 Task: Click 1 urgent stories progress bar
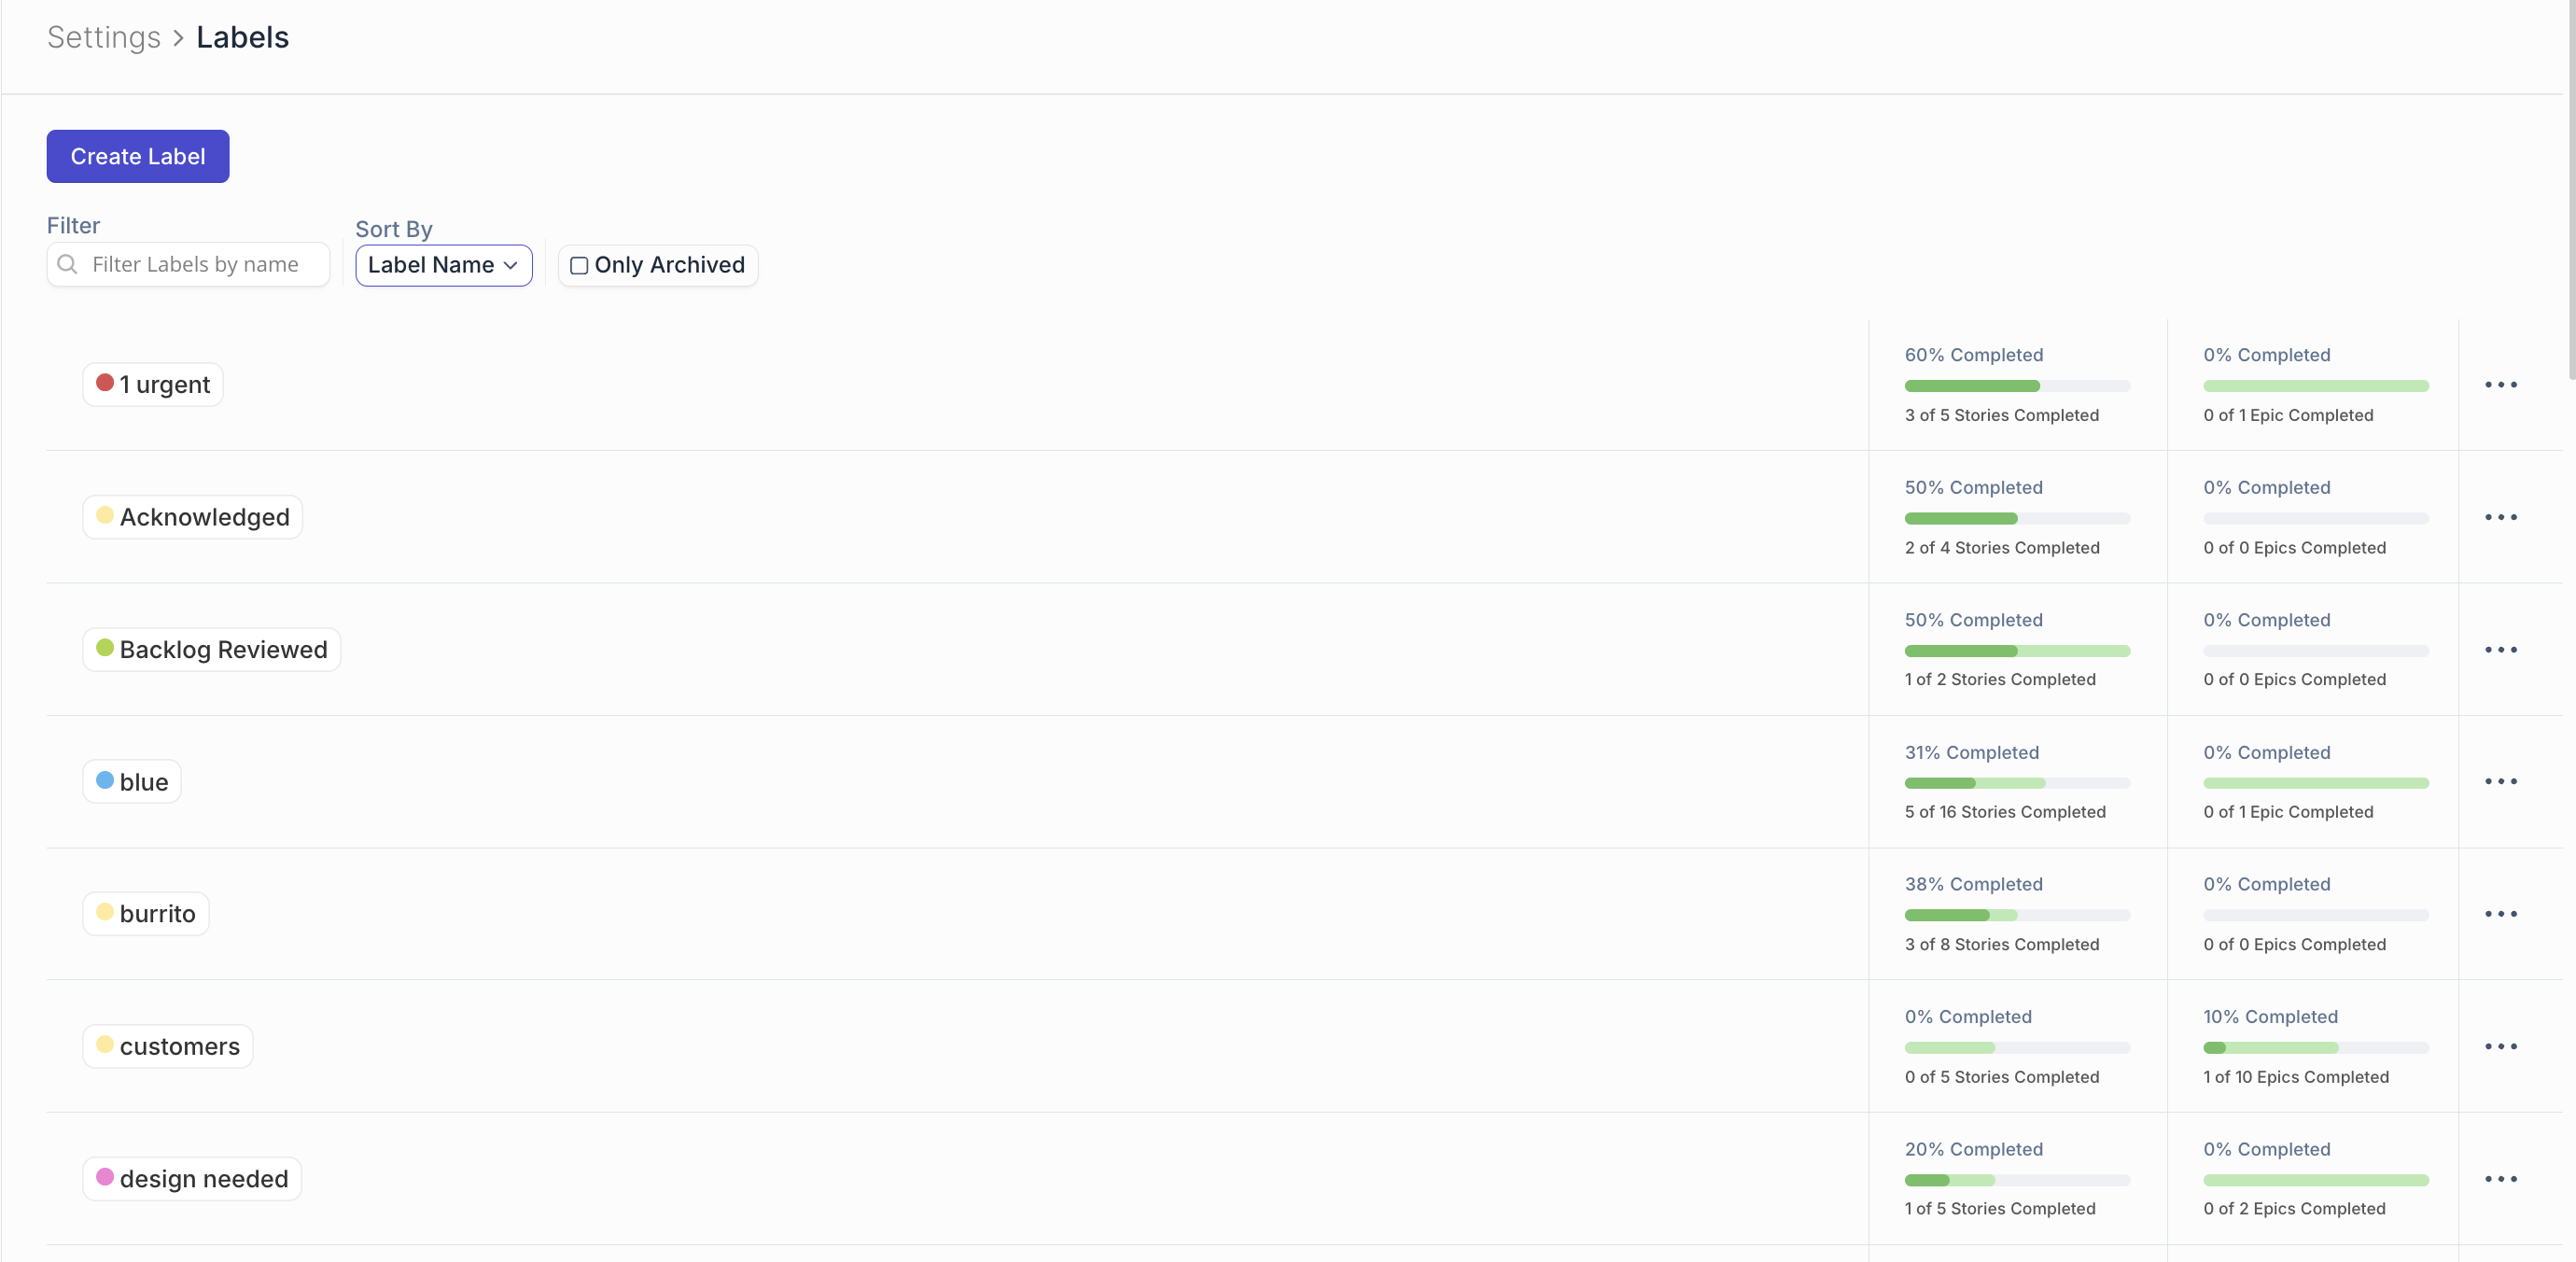click(2016, 386)
